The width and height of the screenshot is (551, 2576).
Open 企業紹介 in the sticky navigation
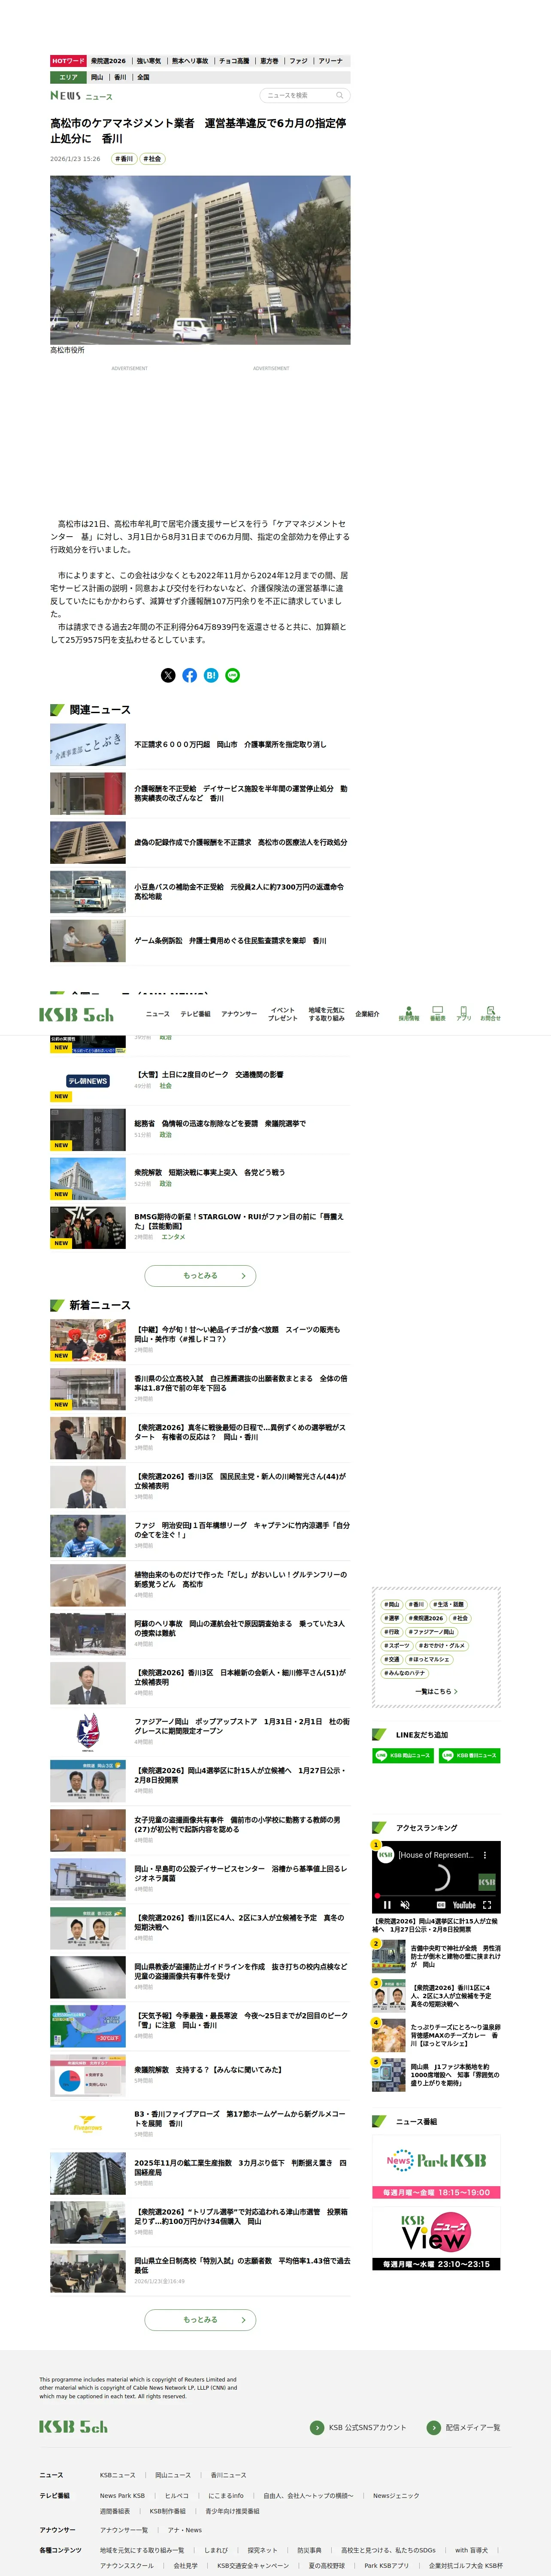(x=367, y=1014)
